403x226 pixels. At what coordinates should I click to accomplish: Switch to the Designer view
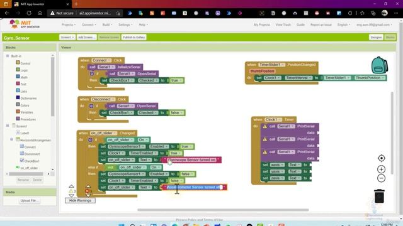click(x=376, y=38)
